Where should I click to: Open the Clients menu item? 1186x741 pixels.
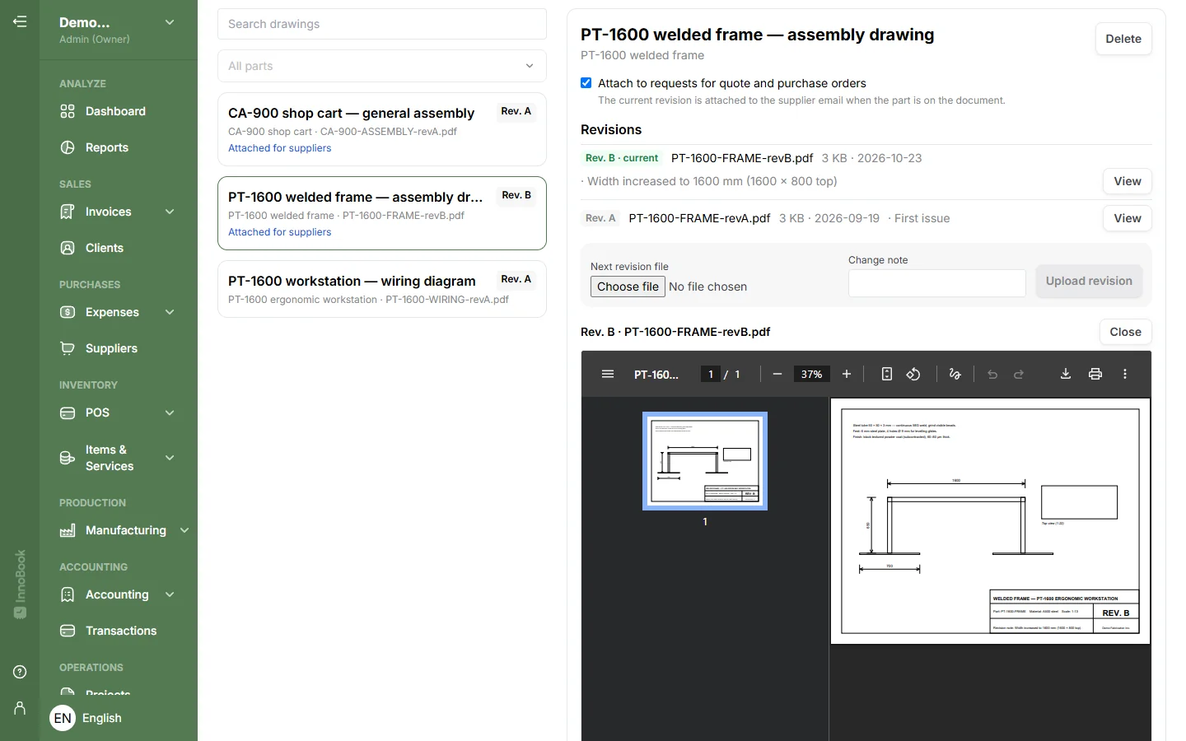[105, 248]
